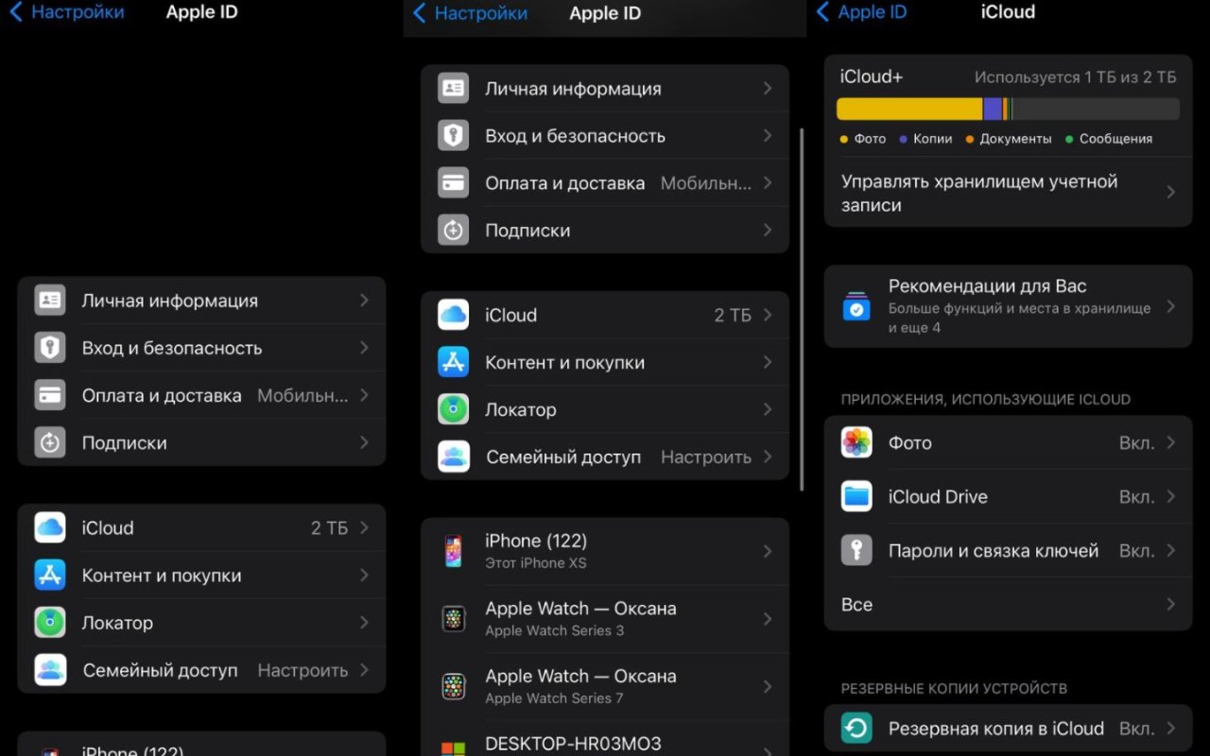Expand the chevron on the Все row
The width and height of the screenshot is (1210, 756).
tap(1170, 605)
